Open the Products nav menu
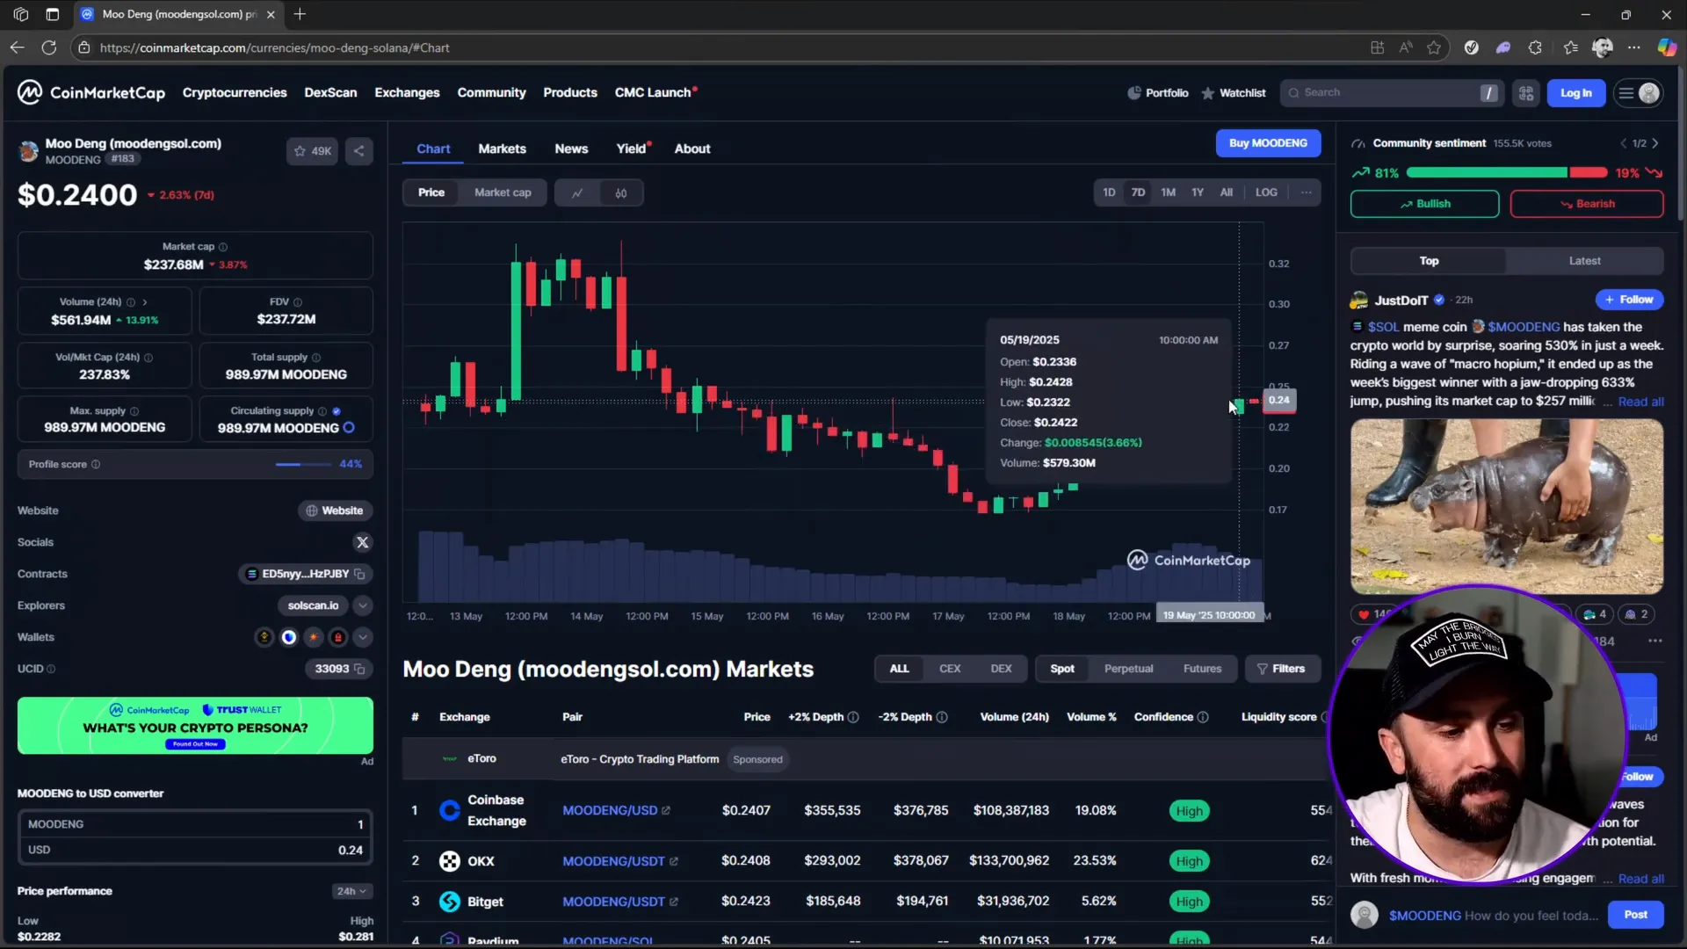 tap(569, 92)
